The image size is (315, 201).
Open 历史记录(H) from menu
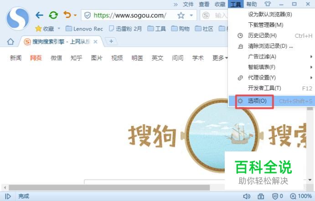[x=271, y=35]
